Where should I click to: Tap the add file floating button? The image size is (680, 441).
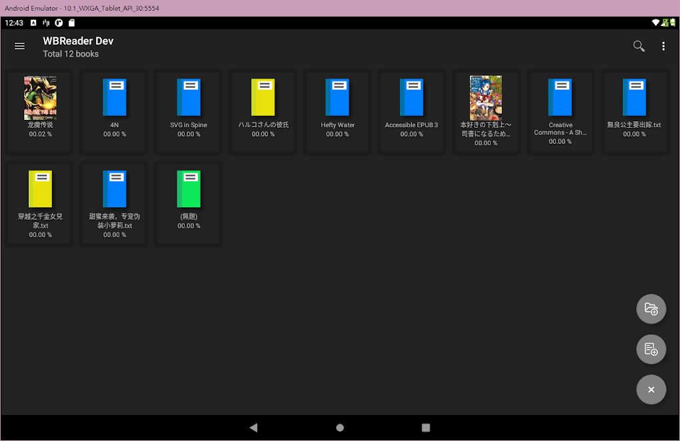point(651,349)
